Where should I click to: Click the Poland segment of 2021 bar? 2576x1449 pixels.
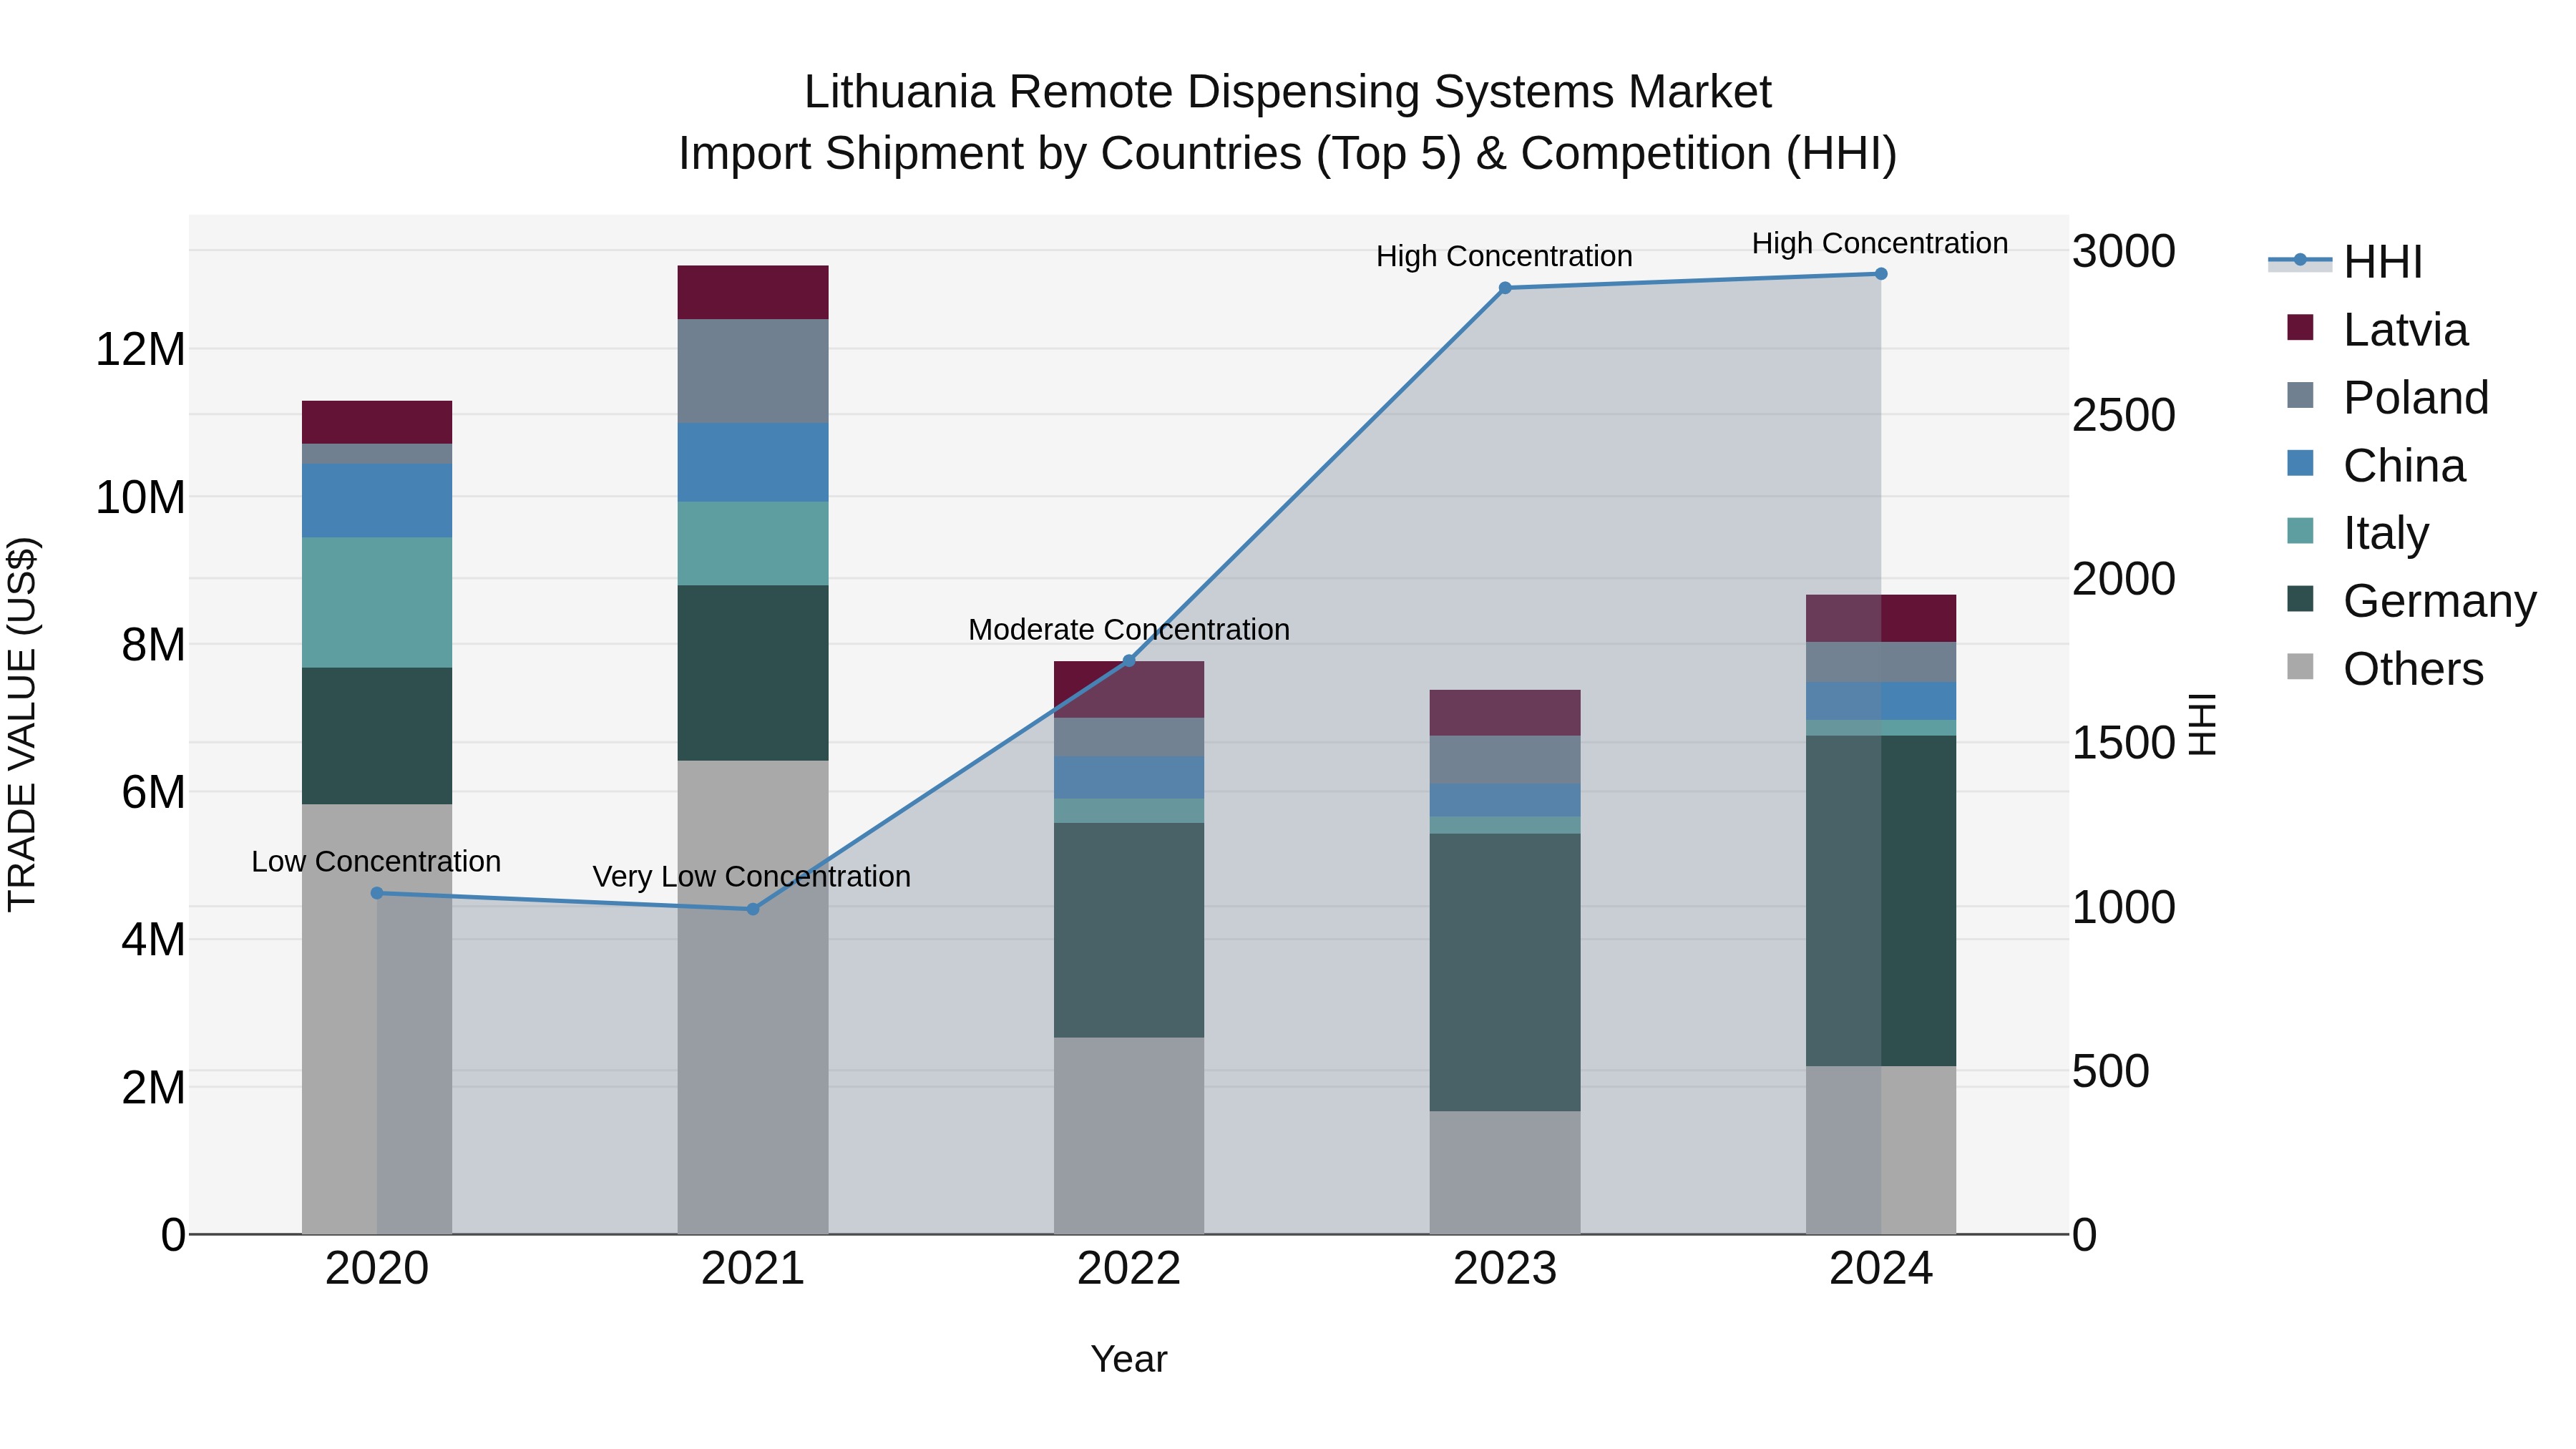(753, 371)
